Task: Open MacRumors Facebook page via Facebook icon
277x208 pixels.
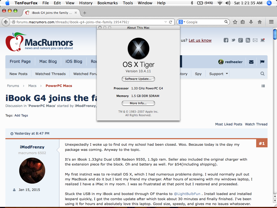Action: (x=226, y=40)
